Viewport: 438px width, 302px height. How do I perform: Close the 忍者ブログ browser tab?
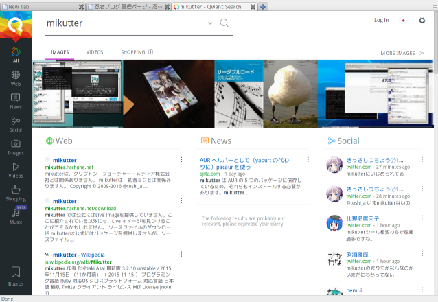tap(167, 7)
